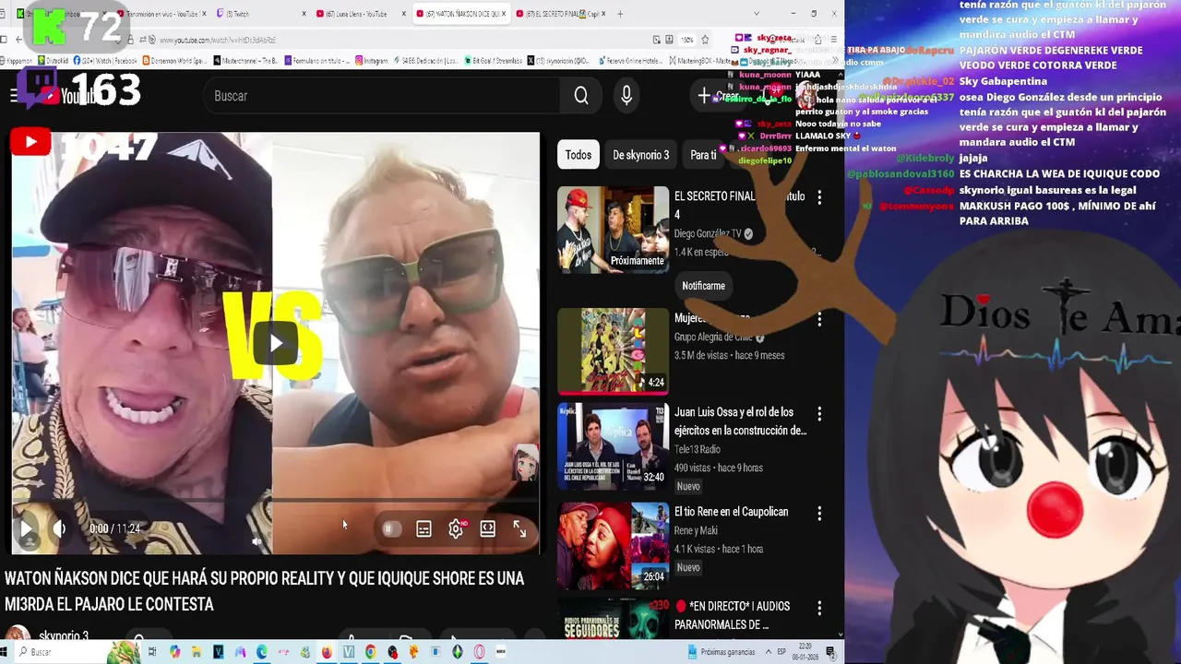Open the YouTube hamburger guide menu
1181x664 pixels.
point(14,96)
